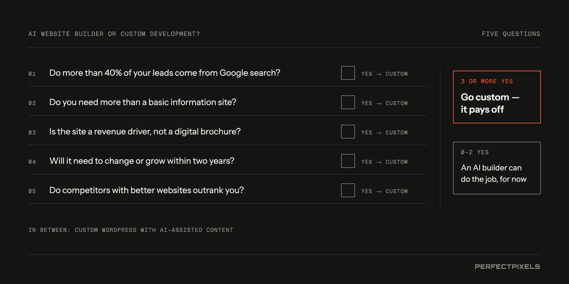Image resolution: width=569 pixels, height=284 pixels.
Task: Click 'YES → CUSTOM' label in question 01 row
Action: (x=385, y=74)
